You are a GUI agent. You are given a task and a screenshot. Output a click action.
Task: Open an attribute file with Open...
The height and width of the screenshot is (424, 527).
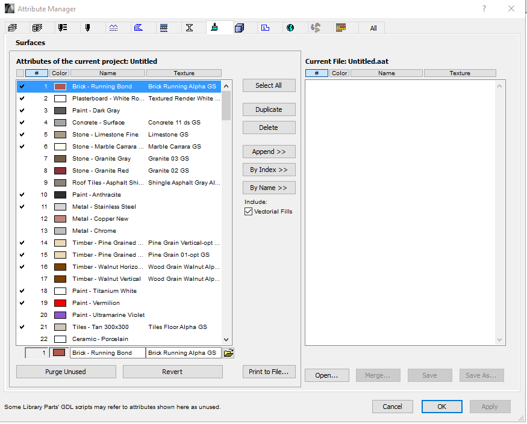click(x=326, y=375)
